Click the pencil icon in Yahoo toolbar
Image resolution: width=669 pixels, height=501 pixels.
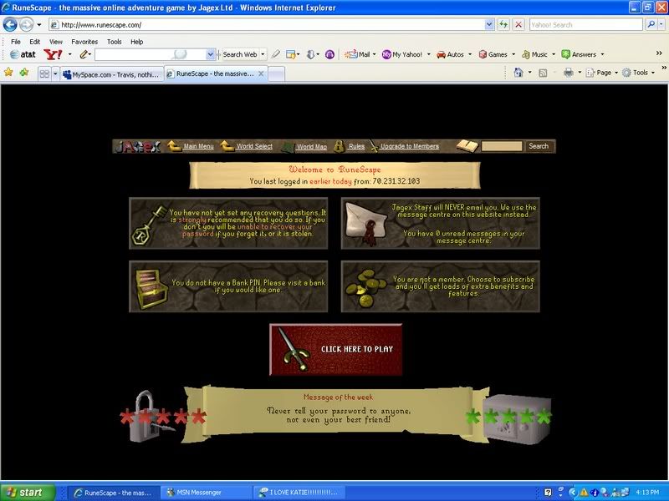pos(84,54)
